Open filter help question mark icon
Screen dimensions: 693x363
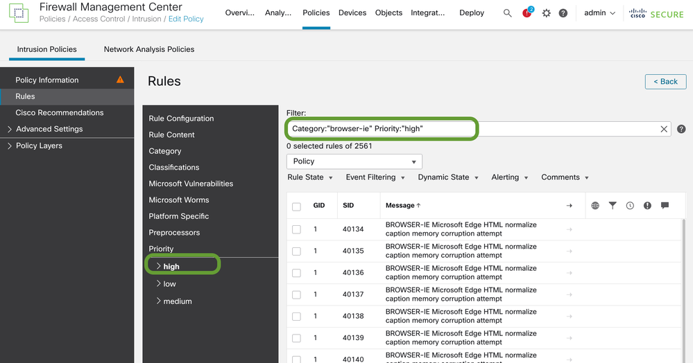point(681,129)
